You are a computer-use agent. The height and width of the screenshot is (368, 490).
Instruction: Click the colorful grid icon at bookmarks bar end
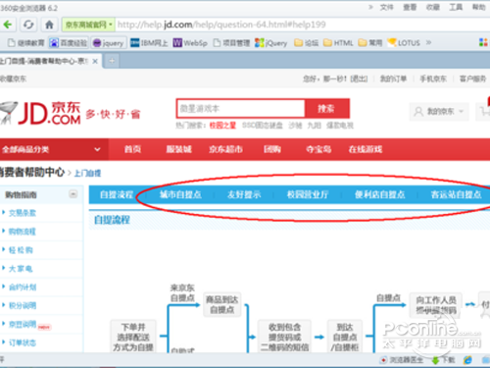483,42
